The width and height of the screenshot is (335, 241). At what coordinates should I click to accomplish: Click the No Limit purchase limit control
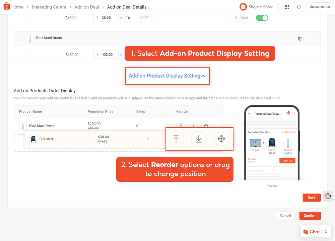(242, 18)
